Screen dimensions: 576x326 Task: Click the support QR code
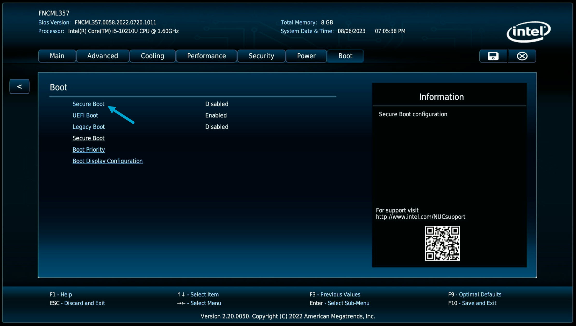(x=442, y=243)
